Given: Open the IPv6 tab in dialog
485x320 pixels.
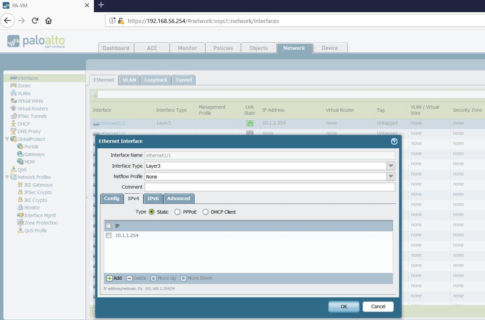Looking at the screenshot, I should coord(152,198).
